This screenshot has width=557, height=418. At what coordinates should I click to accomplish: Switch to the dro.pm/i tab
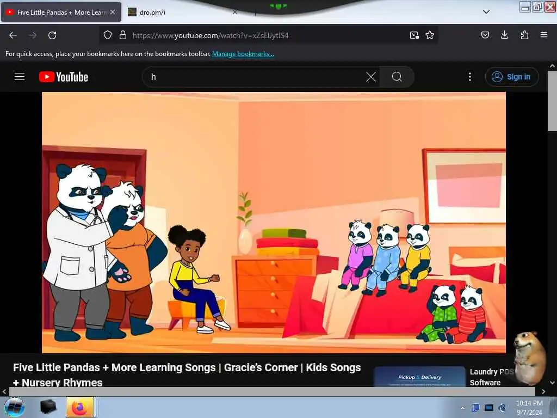(x=183, y=12)
